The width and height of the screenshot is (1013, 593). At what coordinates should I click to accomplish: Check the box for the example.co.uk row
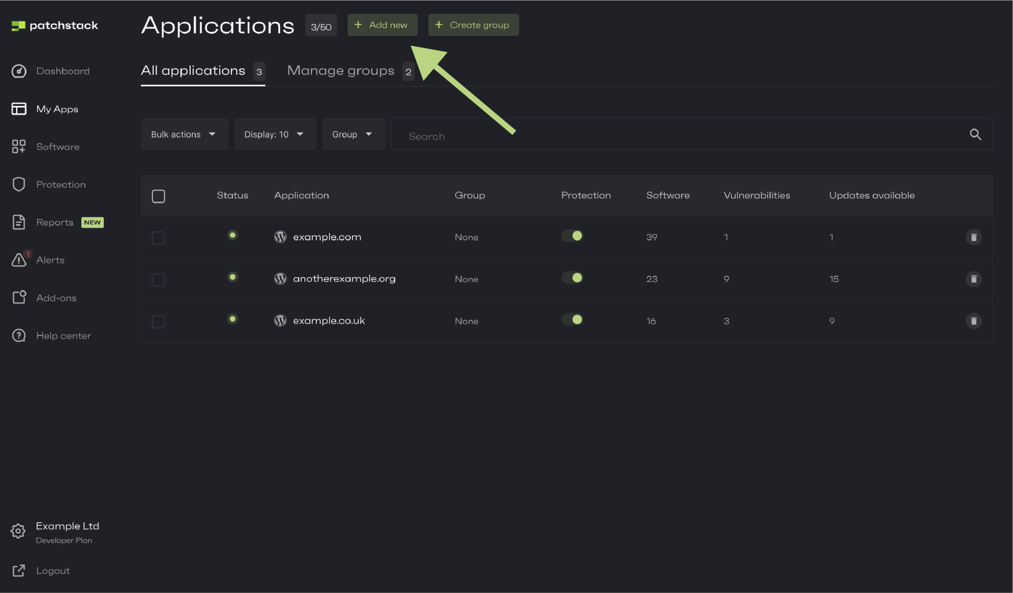click(x=158, y=321)
